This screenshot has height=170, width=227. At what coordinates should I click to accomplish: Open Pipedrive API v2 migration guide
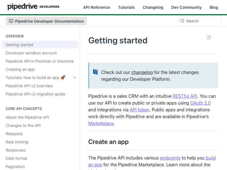[35, 94]
